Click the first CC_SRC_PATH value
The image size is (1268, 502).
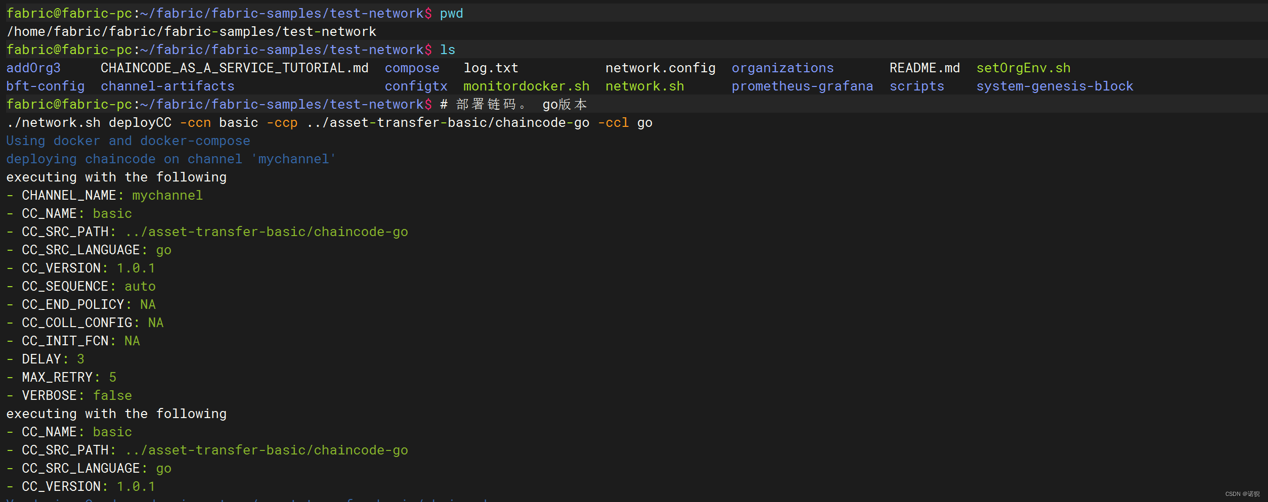(x=267, y=232)
